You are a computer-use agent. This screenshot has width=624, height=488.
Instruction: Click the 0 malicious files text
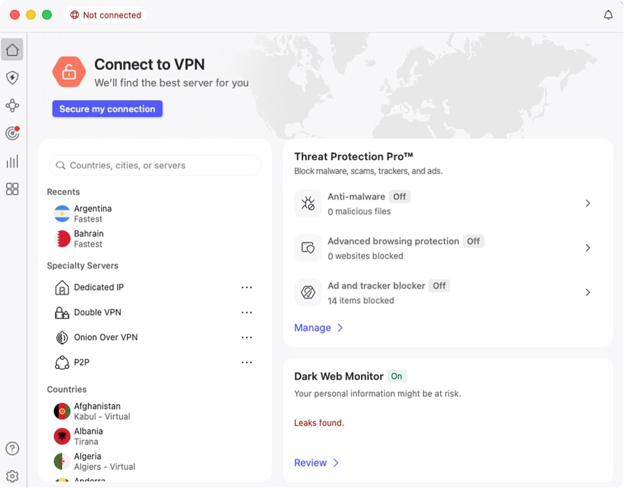tap(359, 211)
